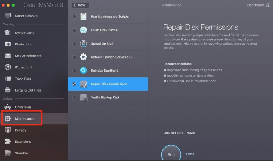Click the Shredder sidebar icon

coord(8,153)
